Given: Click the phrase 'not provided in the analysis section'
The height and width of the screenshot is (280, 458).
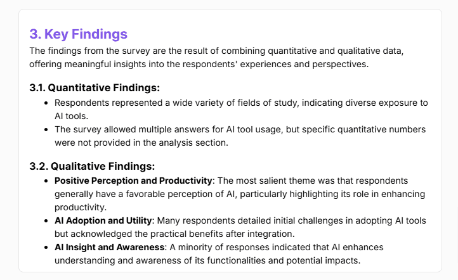Looking at the screenshot, I should click(x=154, y=142).
